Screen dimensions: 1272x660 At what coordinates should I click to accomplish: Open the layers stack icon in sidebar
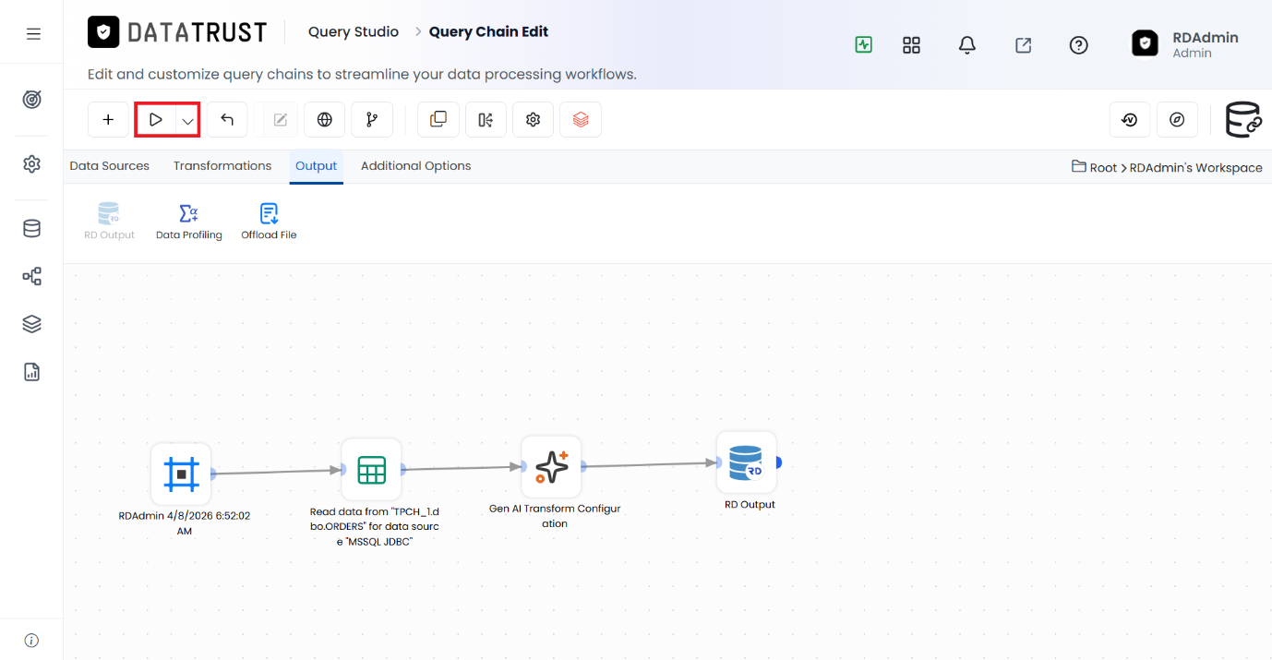click(32, 324)
